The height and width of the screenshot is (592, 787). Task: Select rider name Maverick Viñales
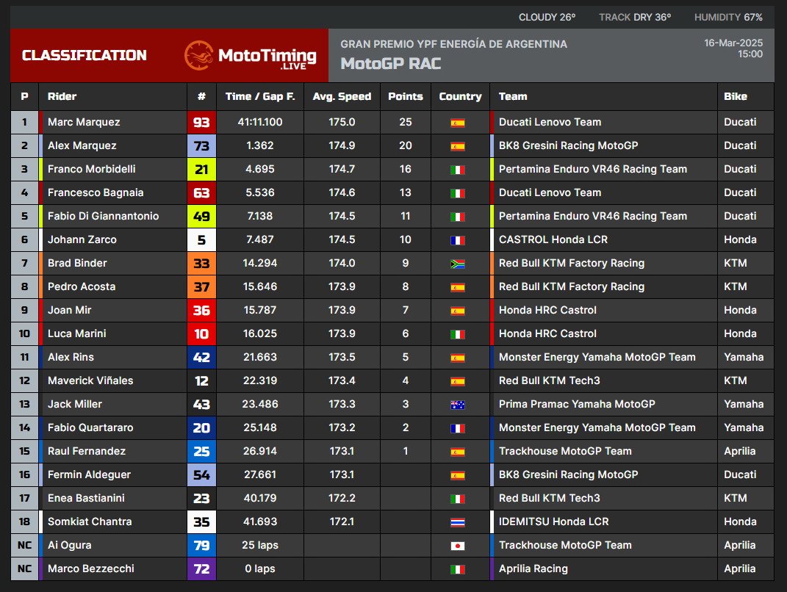coord(90,380)
